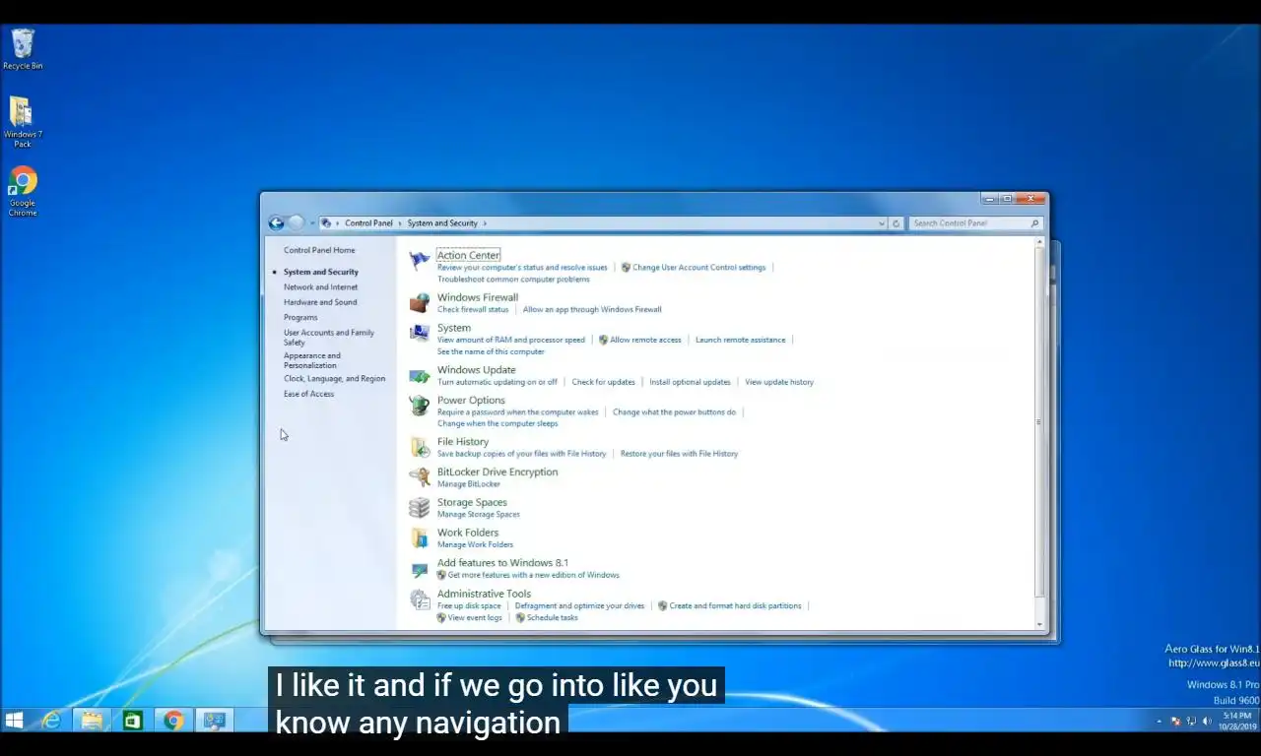Click Schedule tasks link
The image size is (1261, 756).
pyautogui.click(x=552, y=618)
